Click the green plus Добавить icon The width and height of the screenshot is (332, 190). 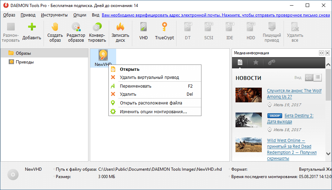click(32, 27)
